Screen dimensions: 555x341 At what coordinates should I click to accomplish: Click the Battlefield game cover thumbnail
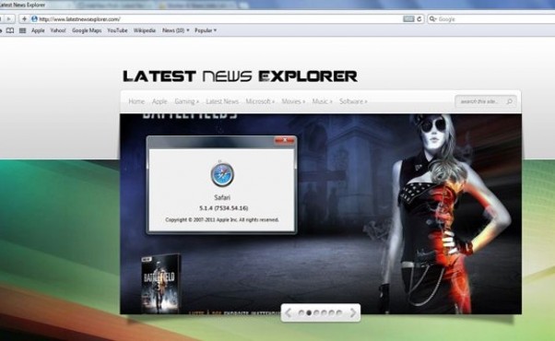click(160, 284)
